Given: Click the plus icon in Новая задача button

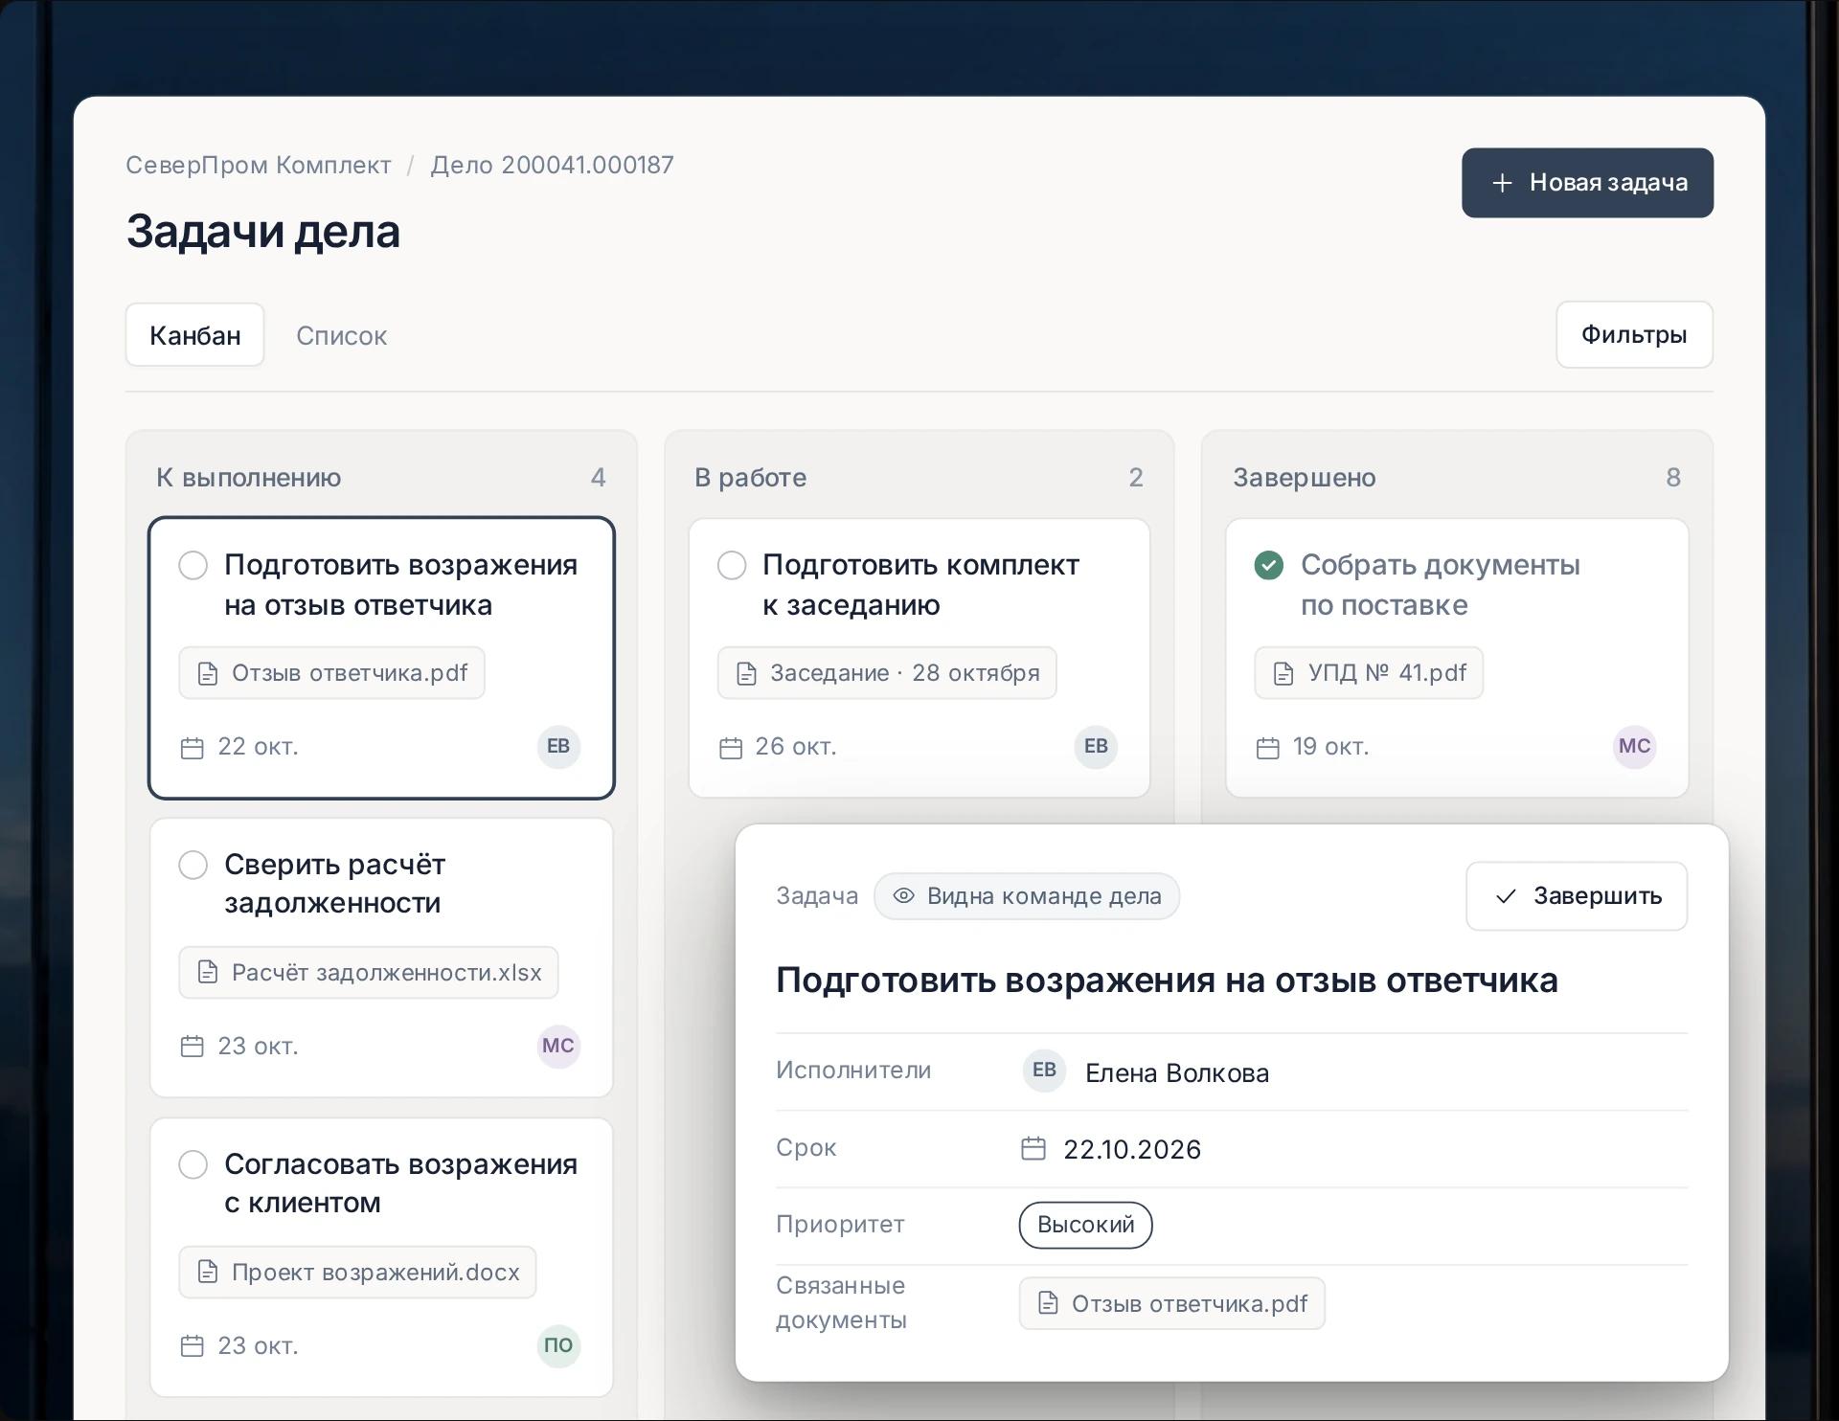Looking at the screenshot, I should point(1502,183).
